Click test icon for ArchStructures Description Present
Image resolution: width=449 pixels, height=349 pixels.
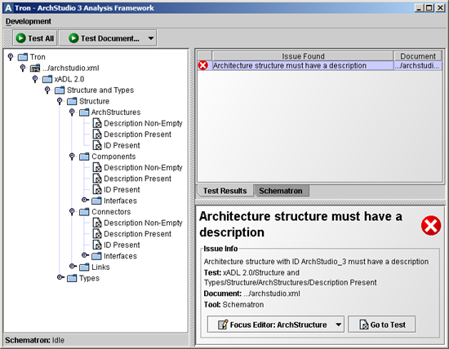(x=97, y=135)
